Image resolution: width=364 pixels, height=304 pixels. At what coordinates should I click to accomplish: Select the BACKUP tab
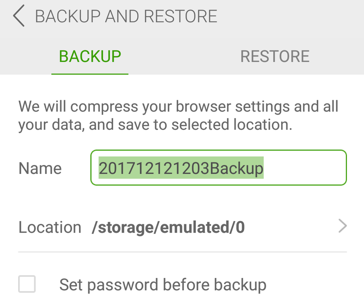tap(90, 57)
